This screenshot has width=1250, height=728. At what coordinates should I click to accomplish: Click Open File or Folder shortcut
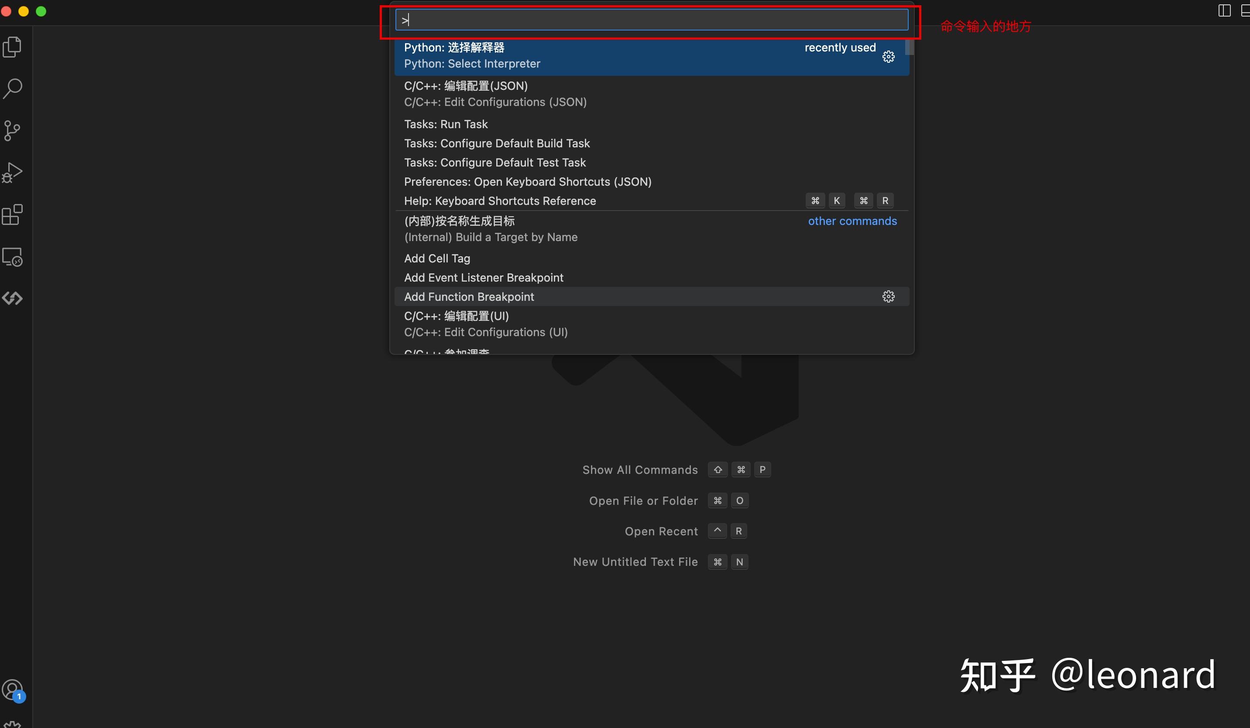point(643,500)
